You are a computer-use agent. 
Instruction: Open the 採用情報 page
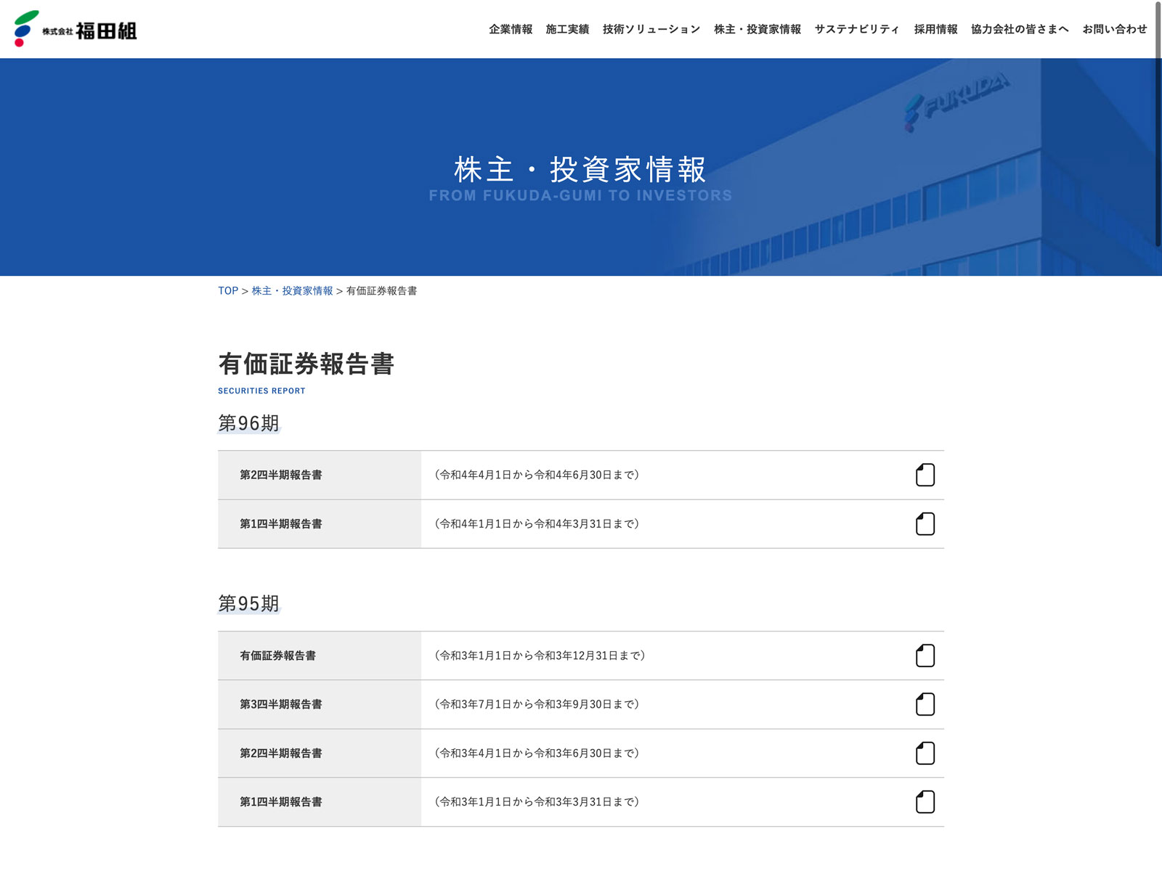pyautogui.click(x=935, y=29)
